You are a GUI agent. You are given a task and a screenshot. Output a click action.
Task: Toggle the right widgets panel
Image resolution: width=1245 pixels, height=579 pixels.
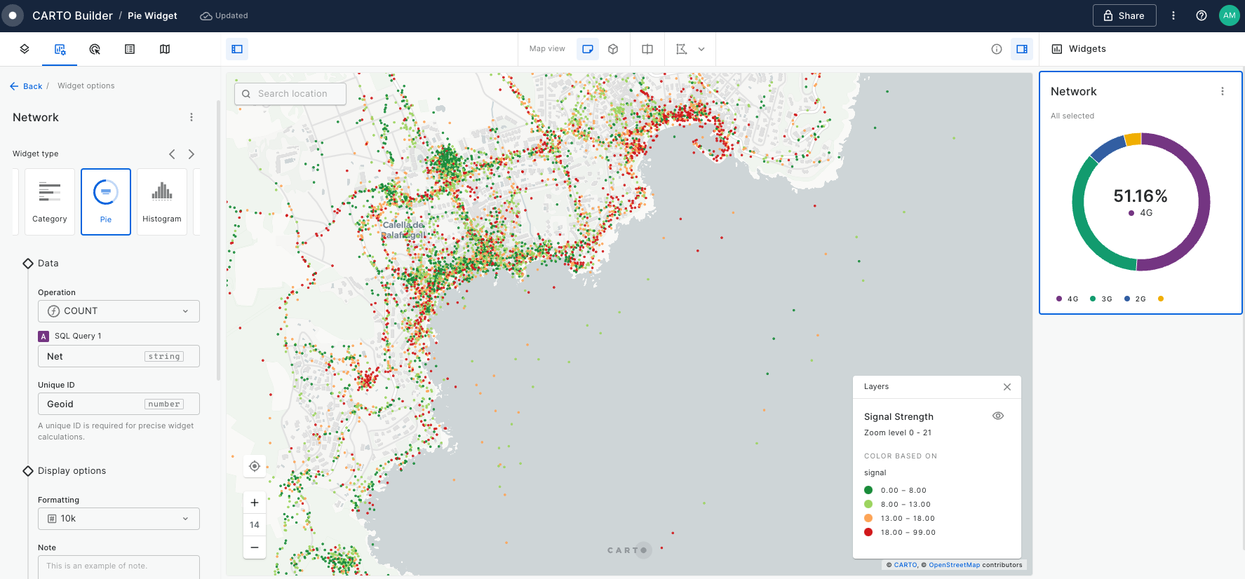pyautogui.click(x=1022, y=49)
